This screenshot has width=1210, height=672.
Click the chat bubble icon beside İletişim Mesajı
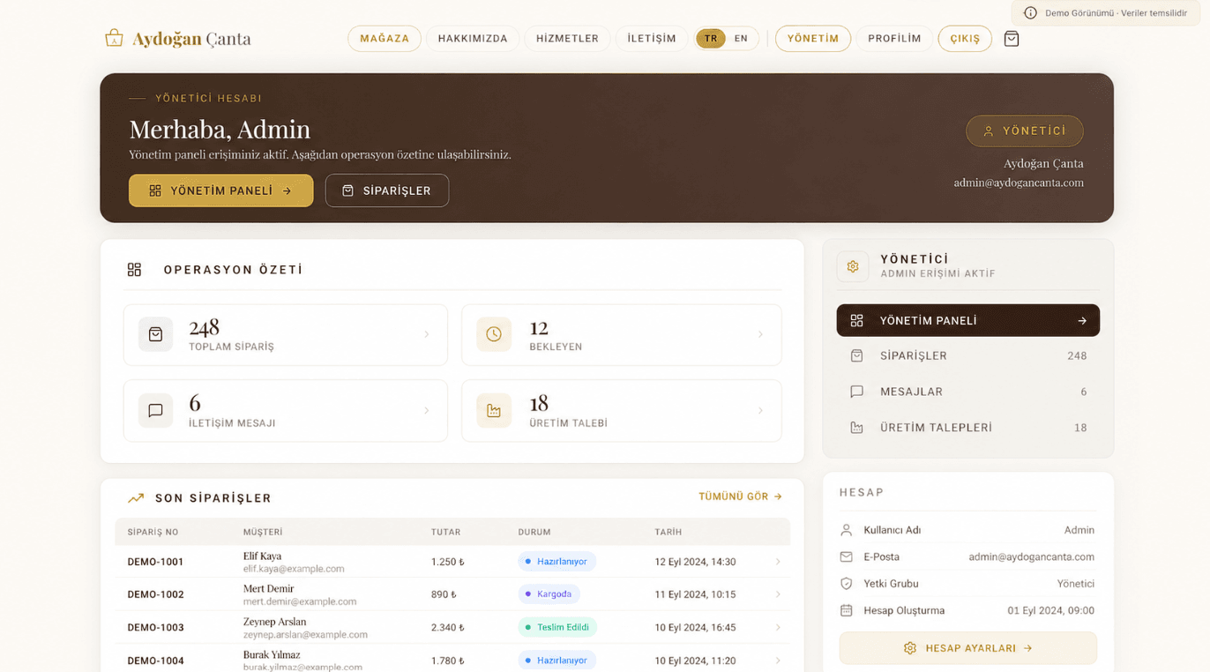[155, 410]
